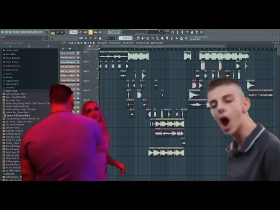280x210 pixels.
Task: Click the plugin picker plug icon
Action: click(x=167, y=38)
